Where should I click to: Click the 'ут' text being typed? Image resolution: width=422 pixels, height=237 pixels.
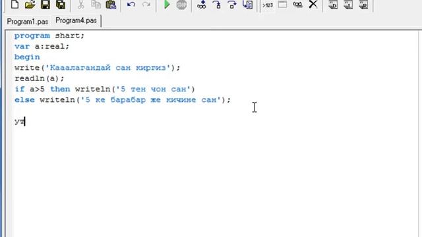[x=19, y=121]
